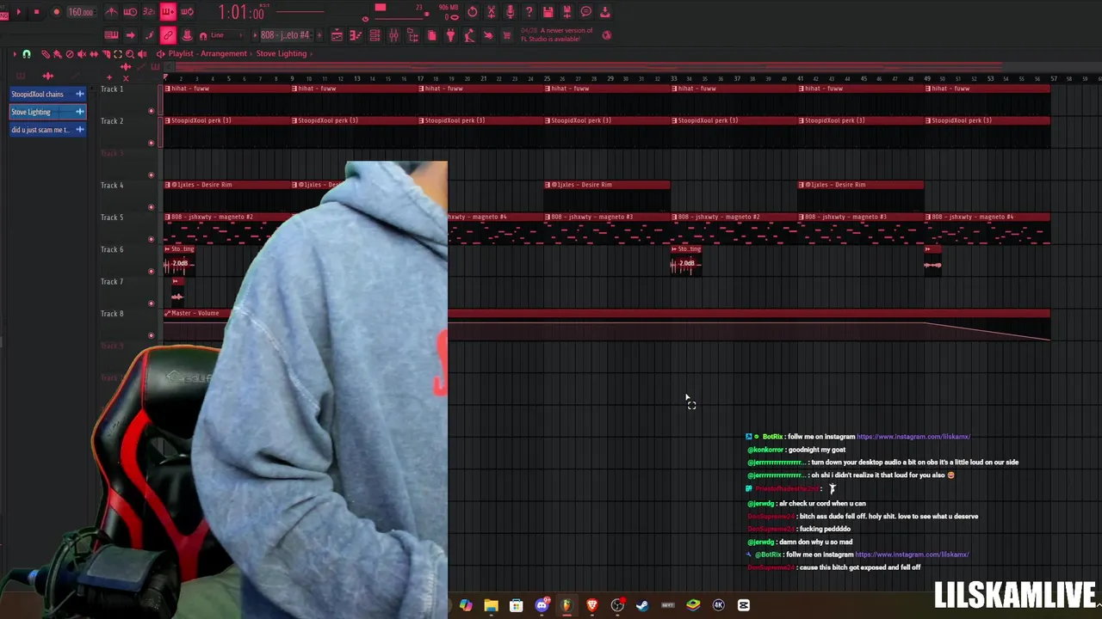Viewport: 1102px width, 619px height.
Task: Click bar 17 on timeline ruler
Action: pos(420,79)
